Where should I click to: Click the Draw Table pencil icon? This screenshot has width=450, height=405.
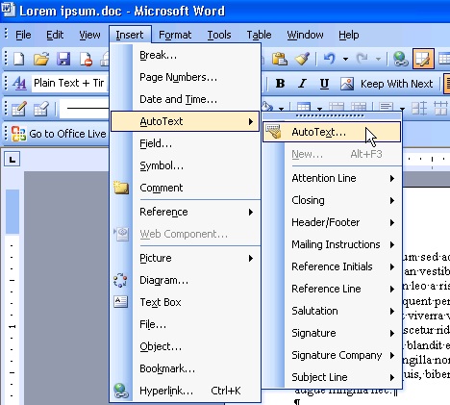point(18,109)
